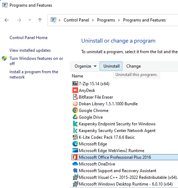Click the Uninstall toolbar button
178x188 pixels.
[111, 66]
